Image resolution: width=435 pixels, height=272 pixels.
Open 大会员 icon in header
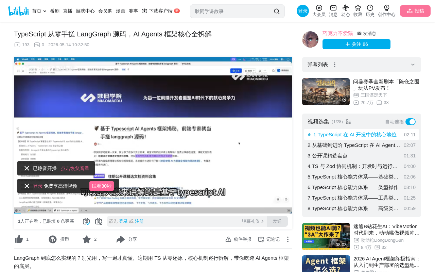[319, 11]
